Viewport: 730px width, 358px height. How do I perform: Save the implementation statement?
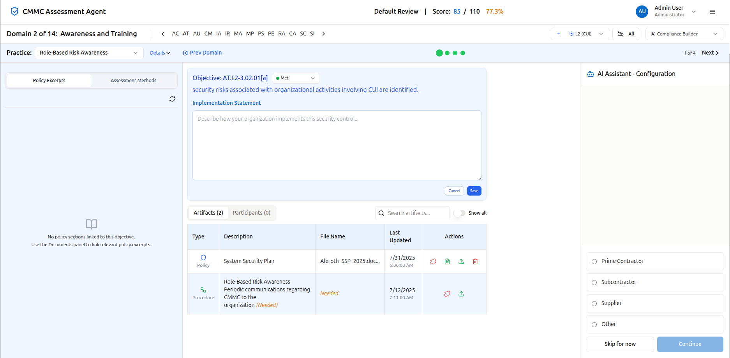[474, 190]
